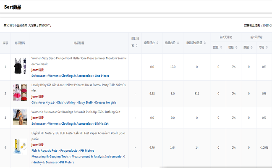Sort by 类目排名 using its sort arrows
272x168 pixels.
tap(137, 46)
